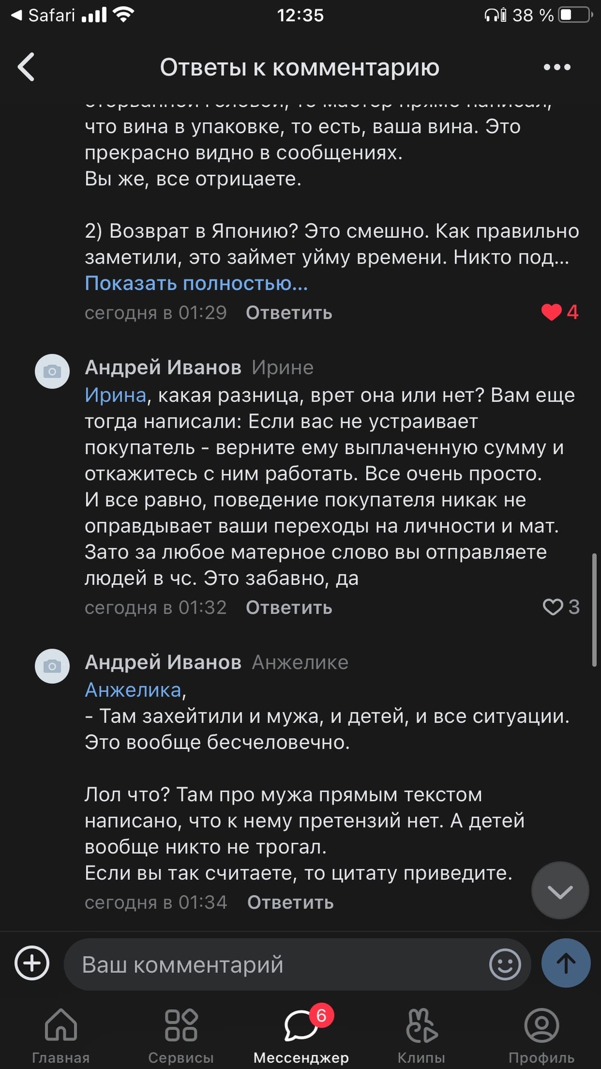Unlike the comment with red heart
Image resolution: width=601 pixels, height=1069 pixels.
coord(551,312)
